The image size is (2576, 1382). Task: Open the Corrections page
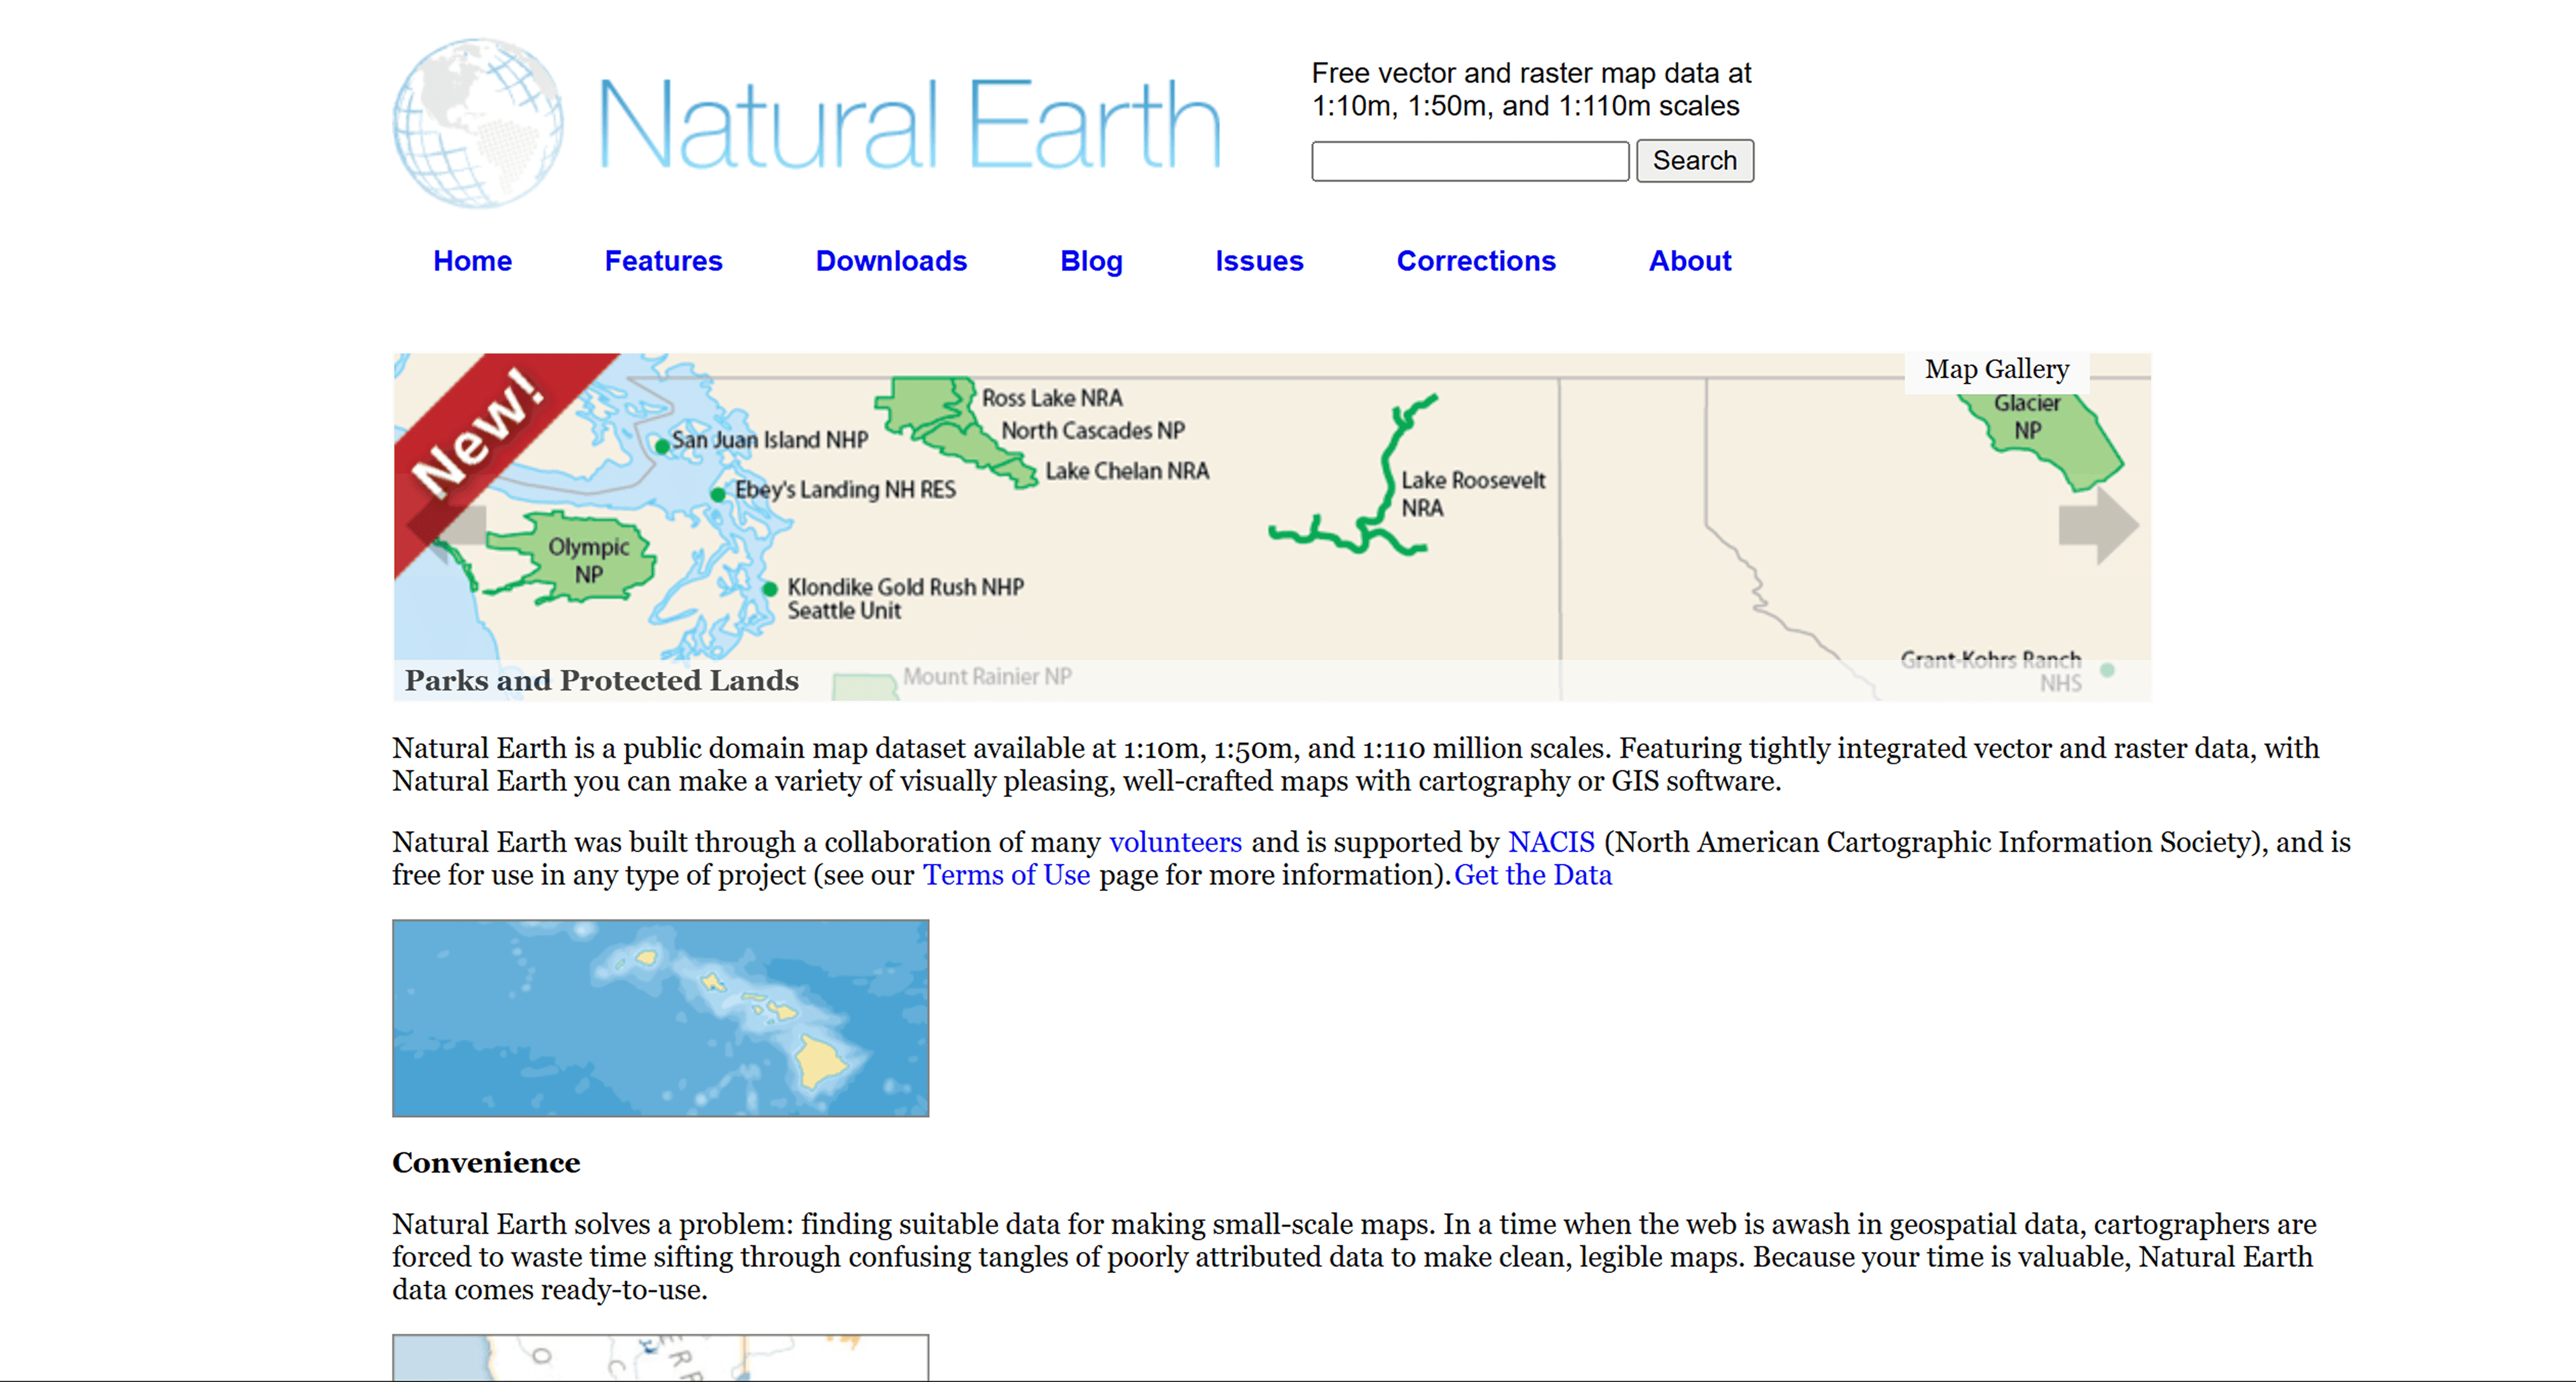click(x=1475, y=261)
